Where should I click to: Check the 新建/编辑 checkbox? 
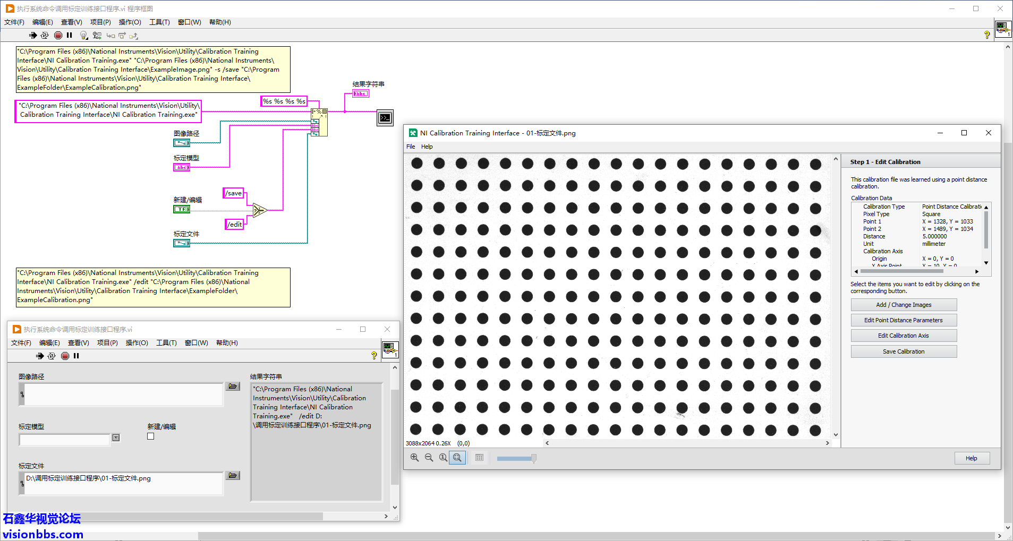click(x=151, y=436)
